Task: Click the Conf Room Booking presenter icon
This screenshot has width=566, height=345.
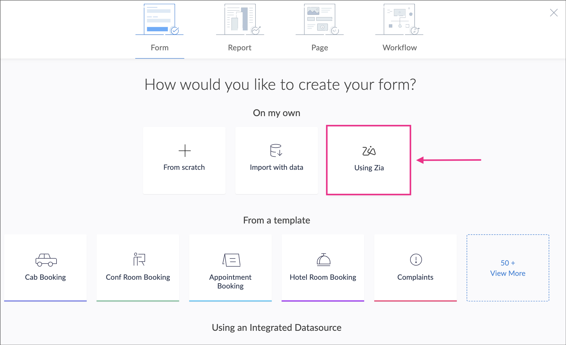Action: (x=139, y=259)
